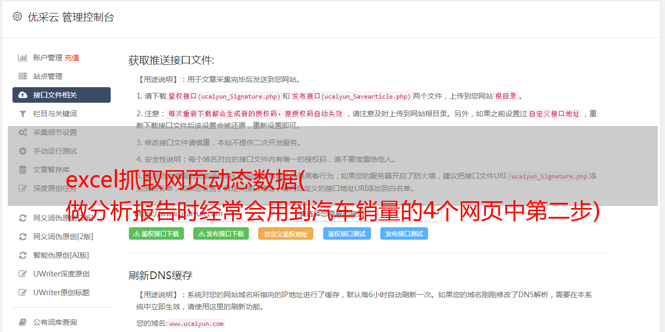Click the refresh icon beside 同义词伪原创[2版]

pyautogui.click(x=23, y=237)
